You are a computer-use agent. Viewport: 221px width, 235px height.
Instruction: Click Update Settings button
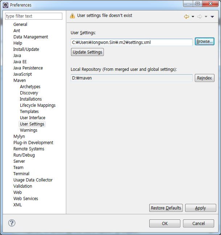pos(87,52)
